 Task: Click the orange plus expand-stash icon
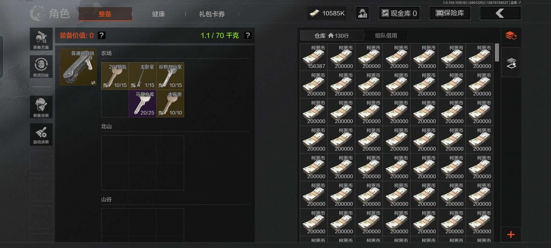pyautogui.click(x=511, y=235)
